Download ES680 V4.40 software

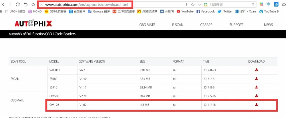(257, 78)
